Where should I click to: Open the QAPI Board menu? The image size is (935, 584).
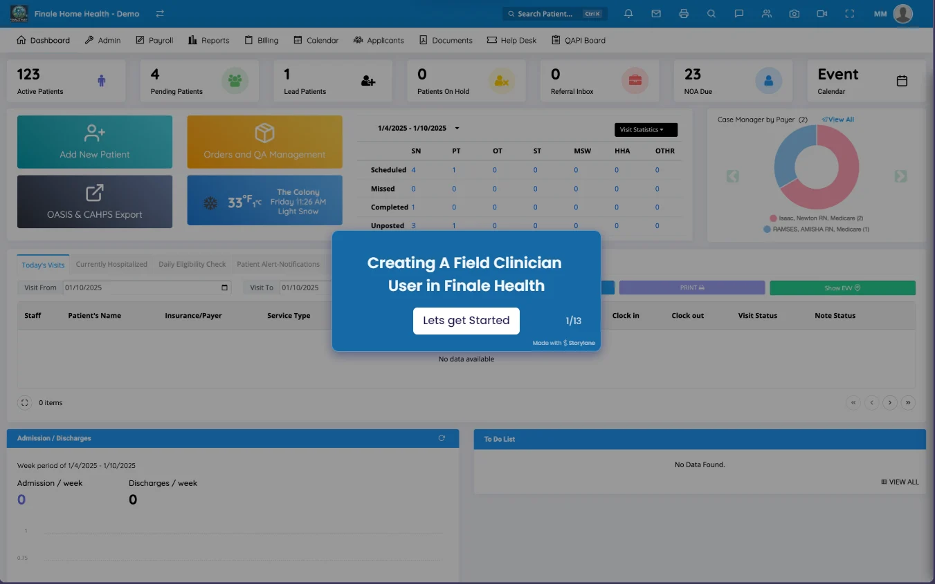[x=578, y=40]
